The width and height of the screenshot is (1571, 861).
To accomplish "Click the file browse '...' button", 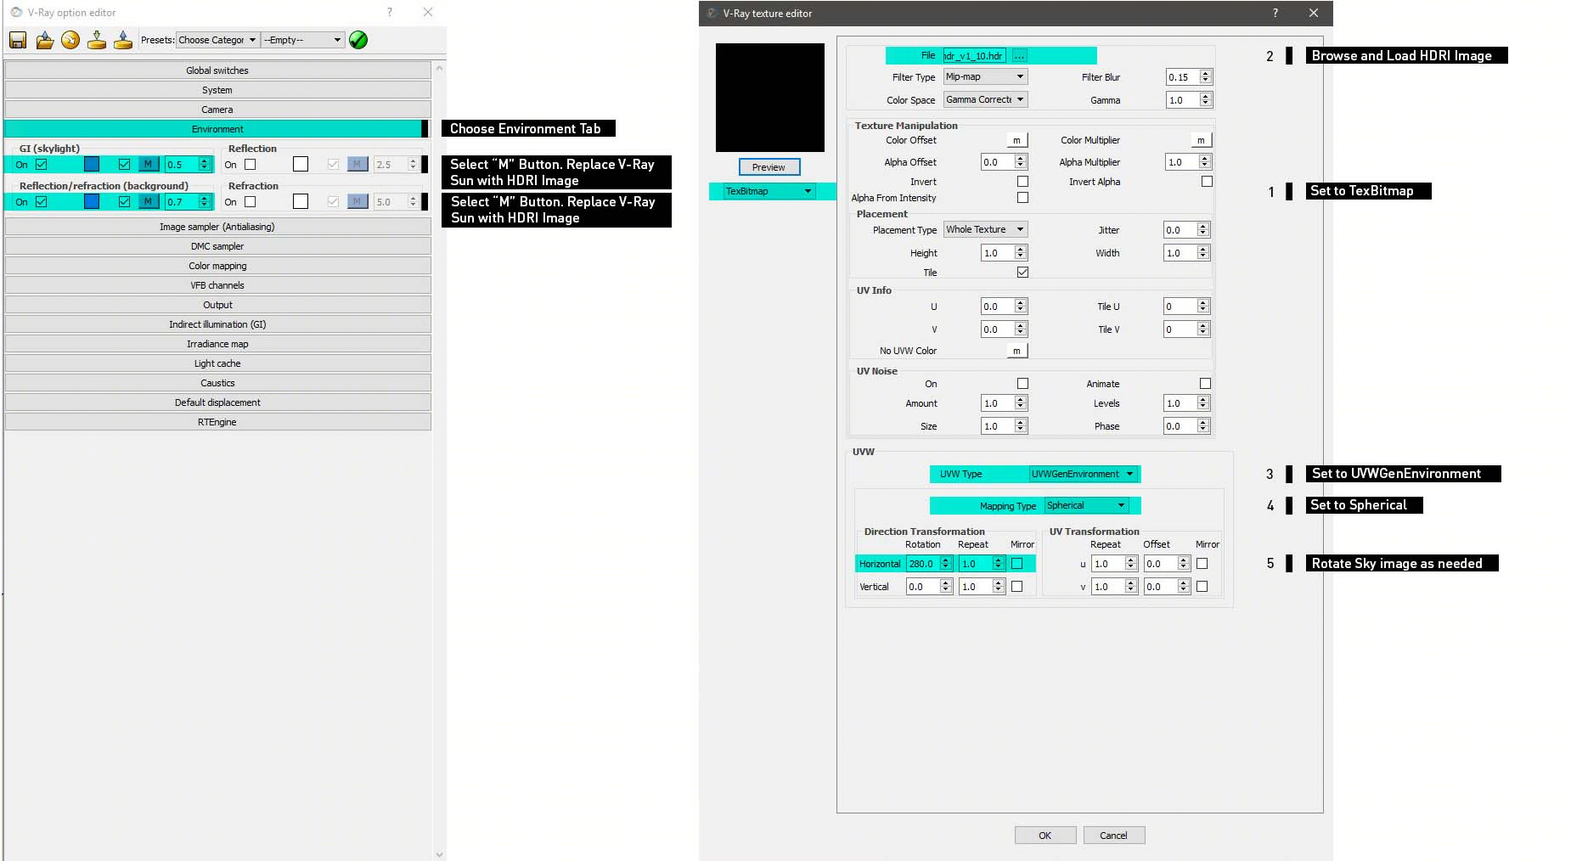I will point(1019,56).
